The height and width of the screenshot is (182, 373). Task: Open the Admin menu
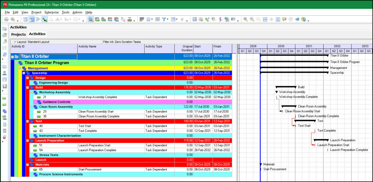tap(77, 12)
